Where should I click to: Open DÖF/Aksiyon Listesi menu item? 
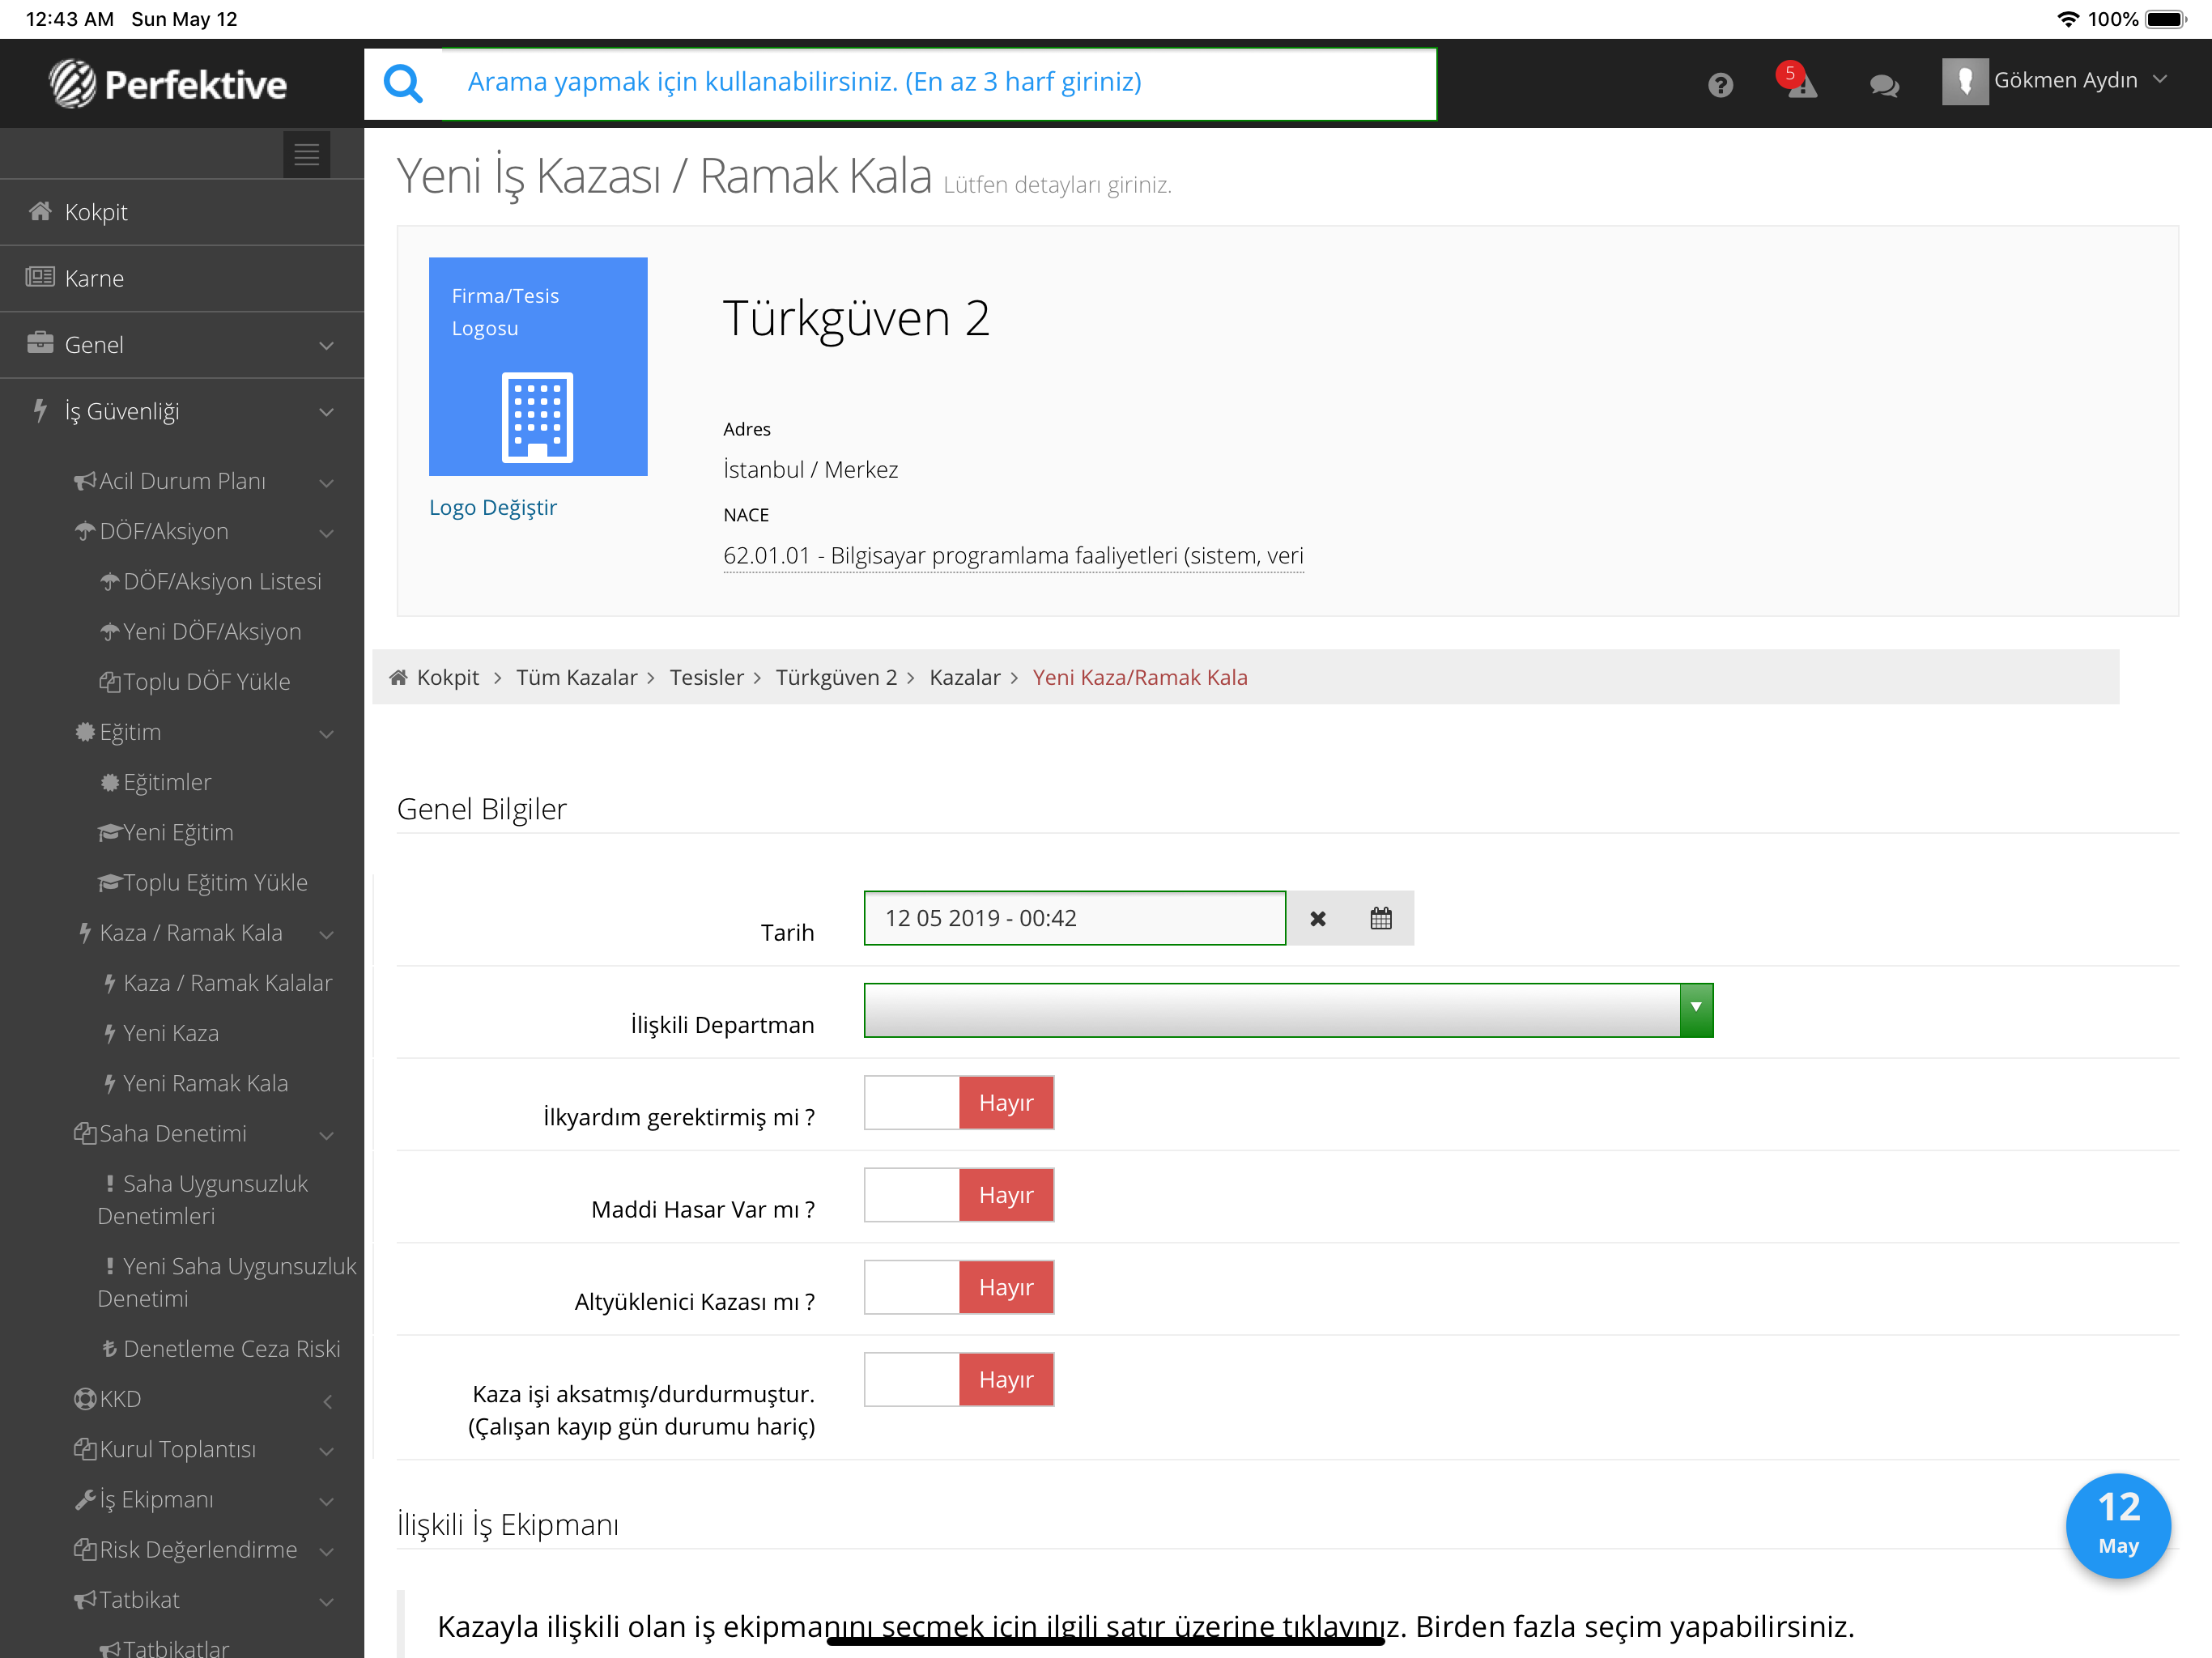point(211,581)
